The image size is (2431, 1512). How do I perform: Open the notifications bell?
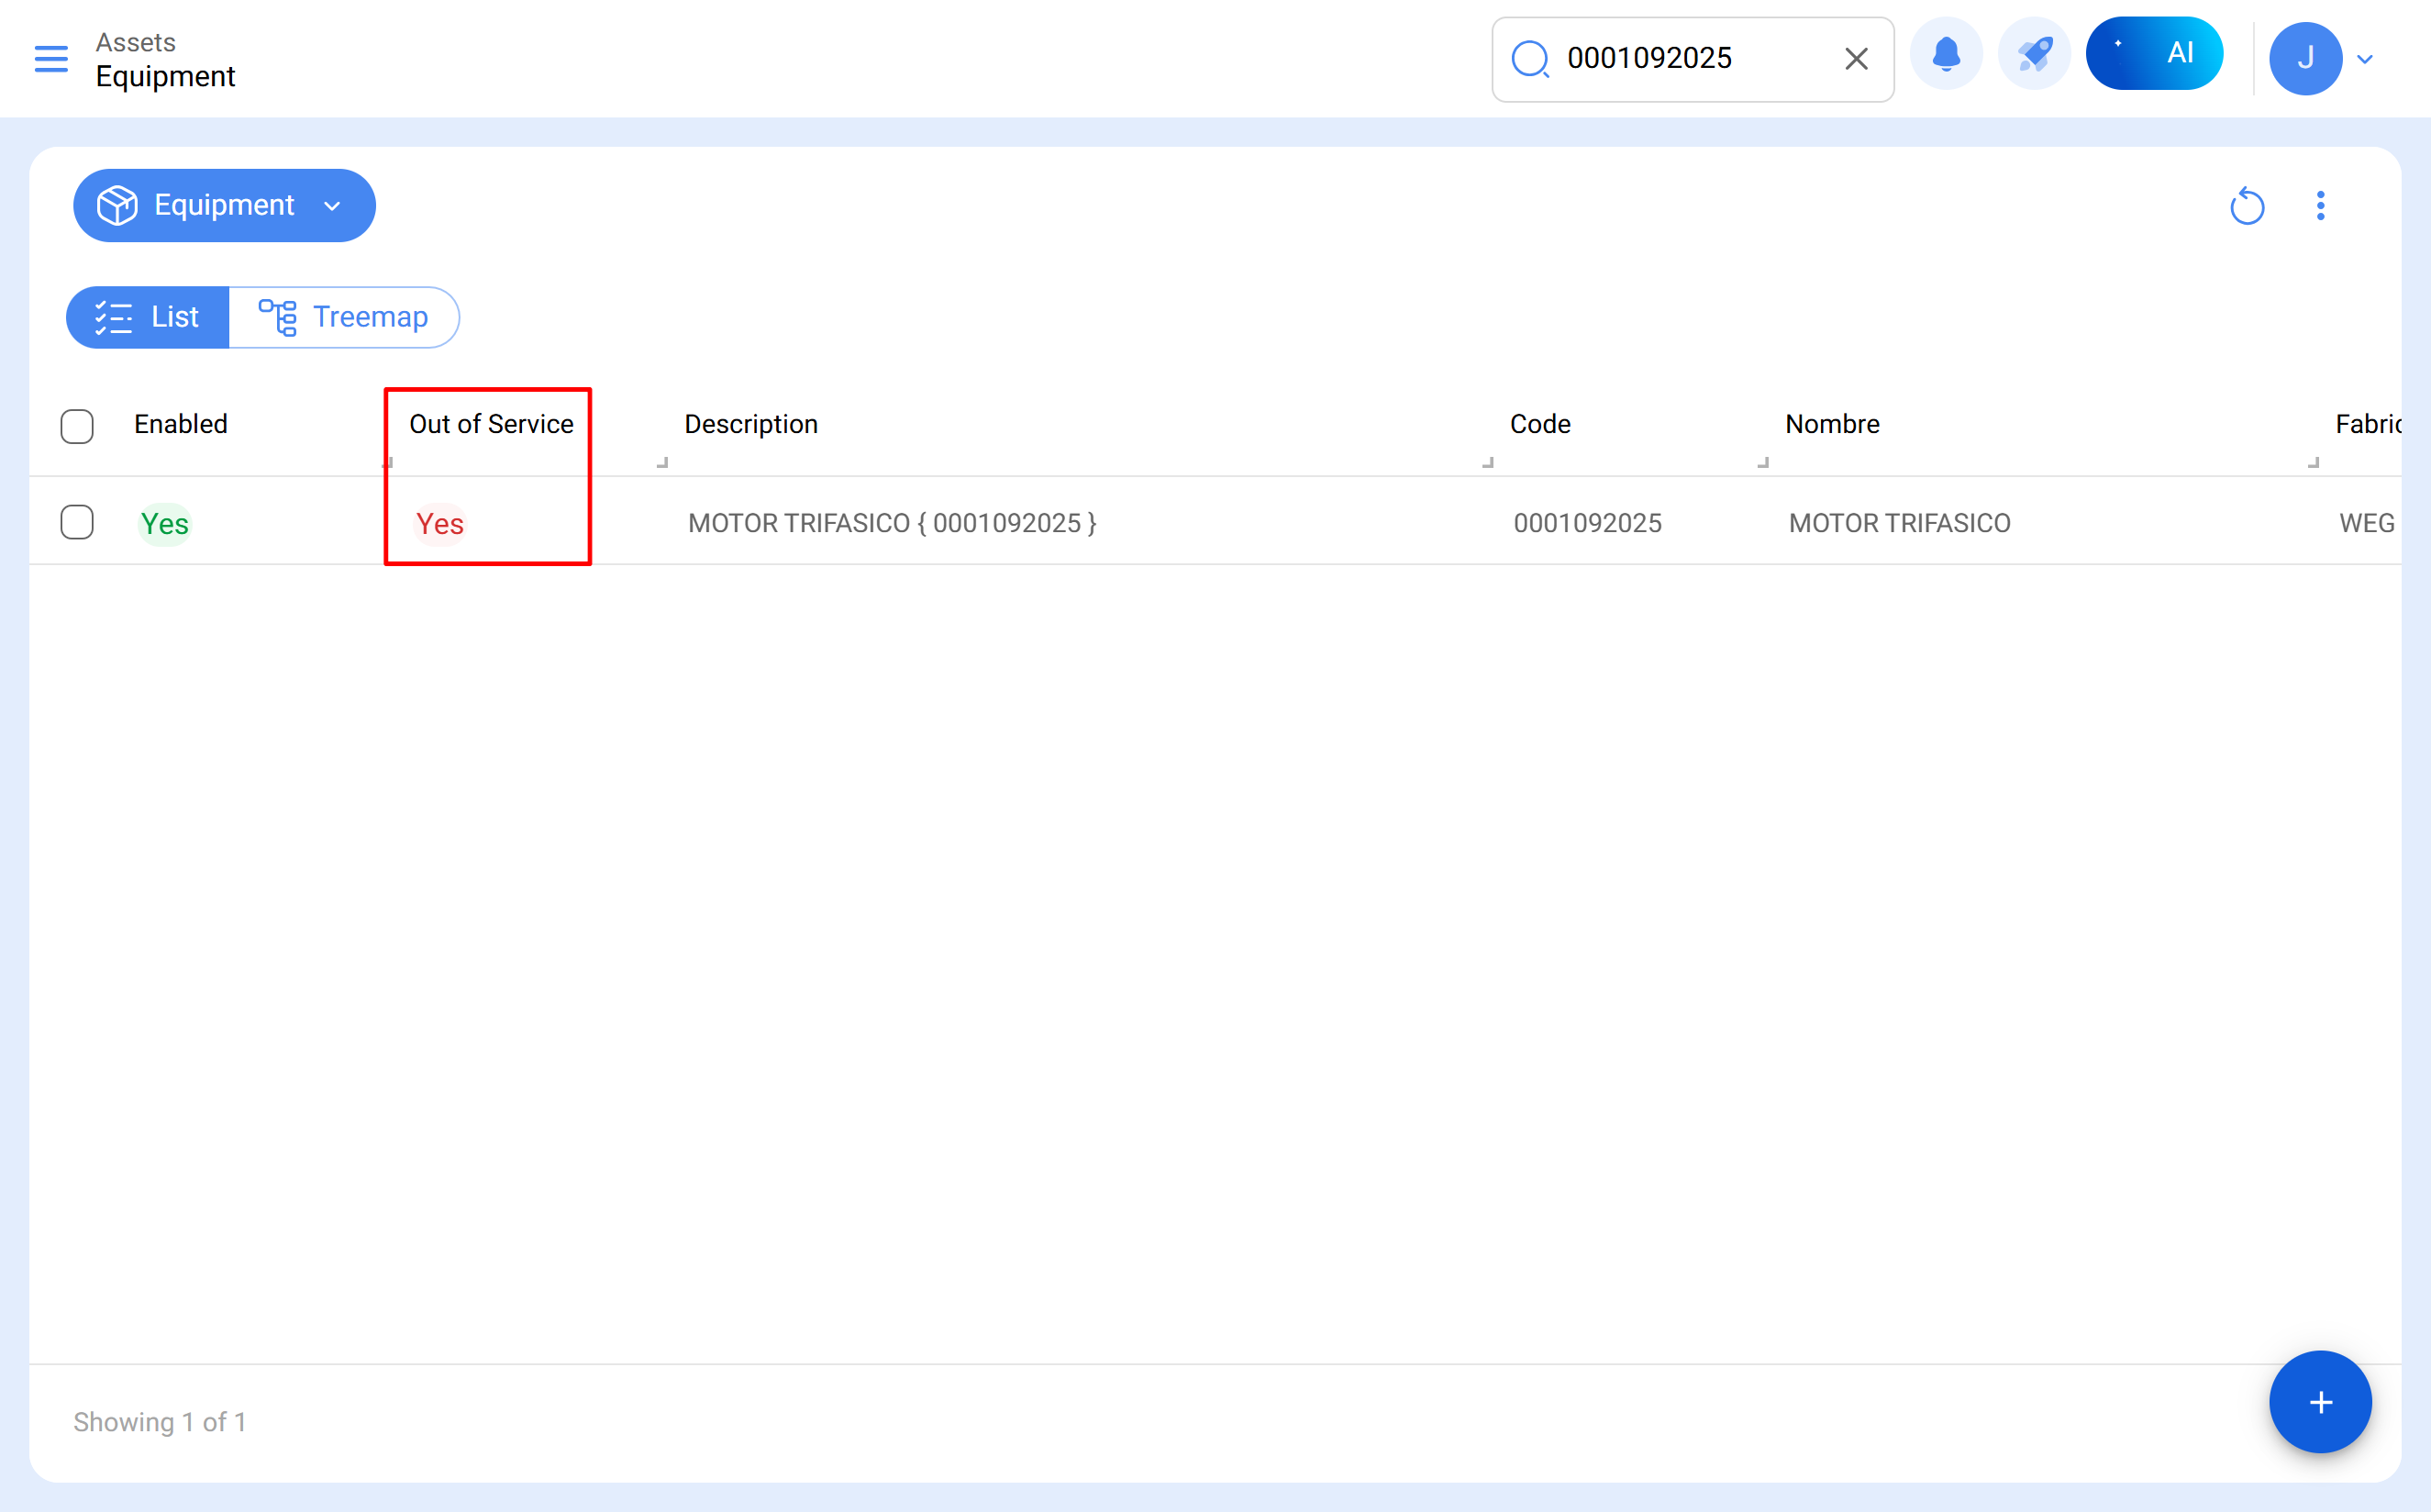pos(1945,54)
